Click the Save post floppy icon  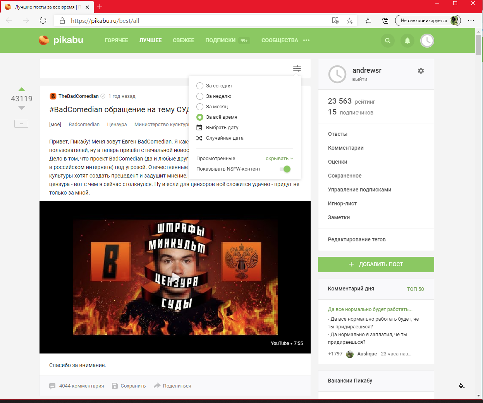click(115, 386)
